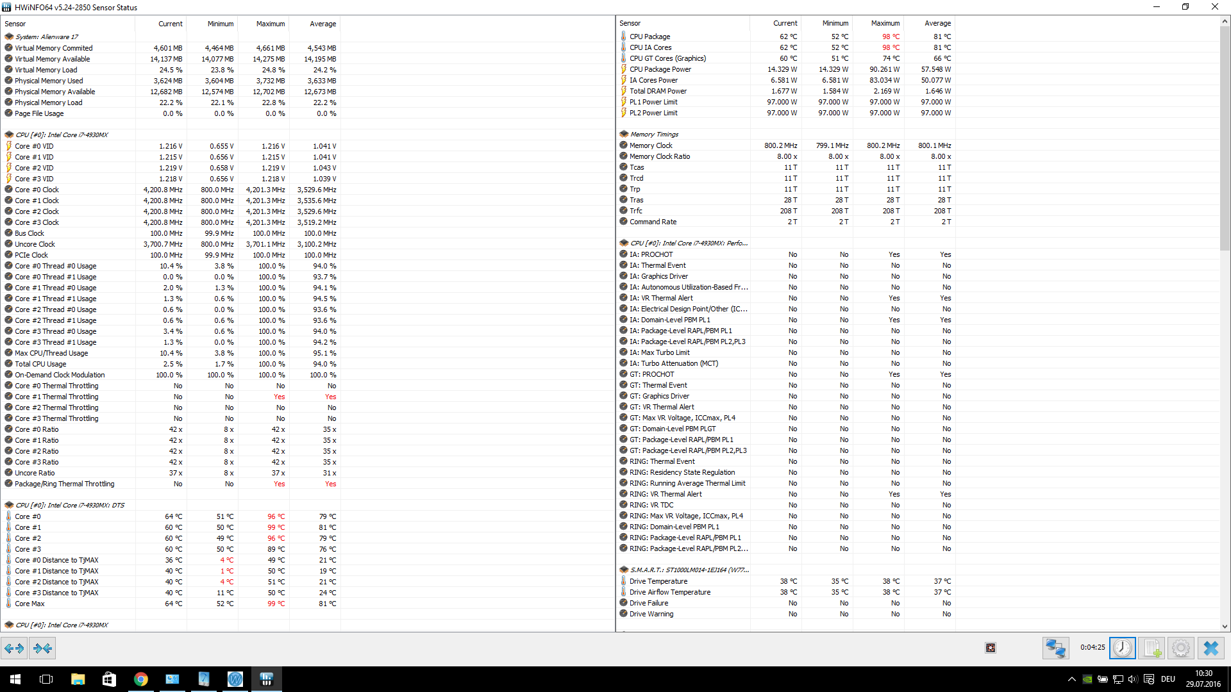
Task: Select the PL1 Power Limit row
Action: tap(786, 102)
